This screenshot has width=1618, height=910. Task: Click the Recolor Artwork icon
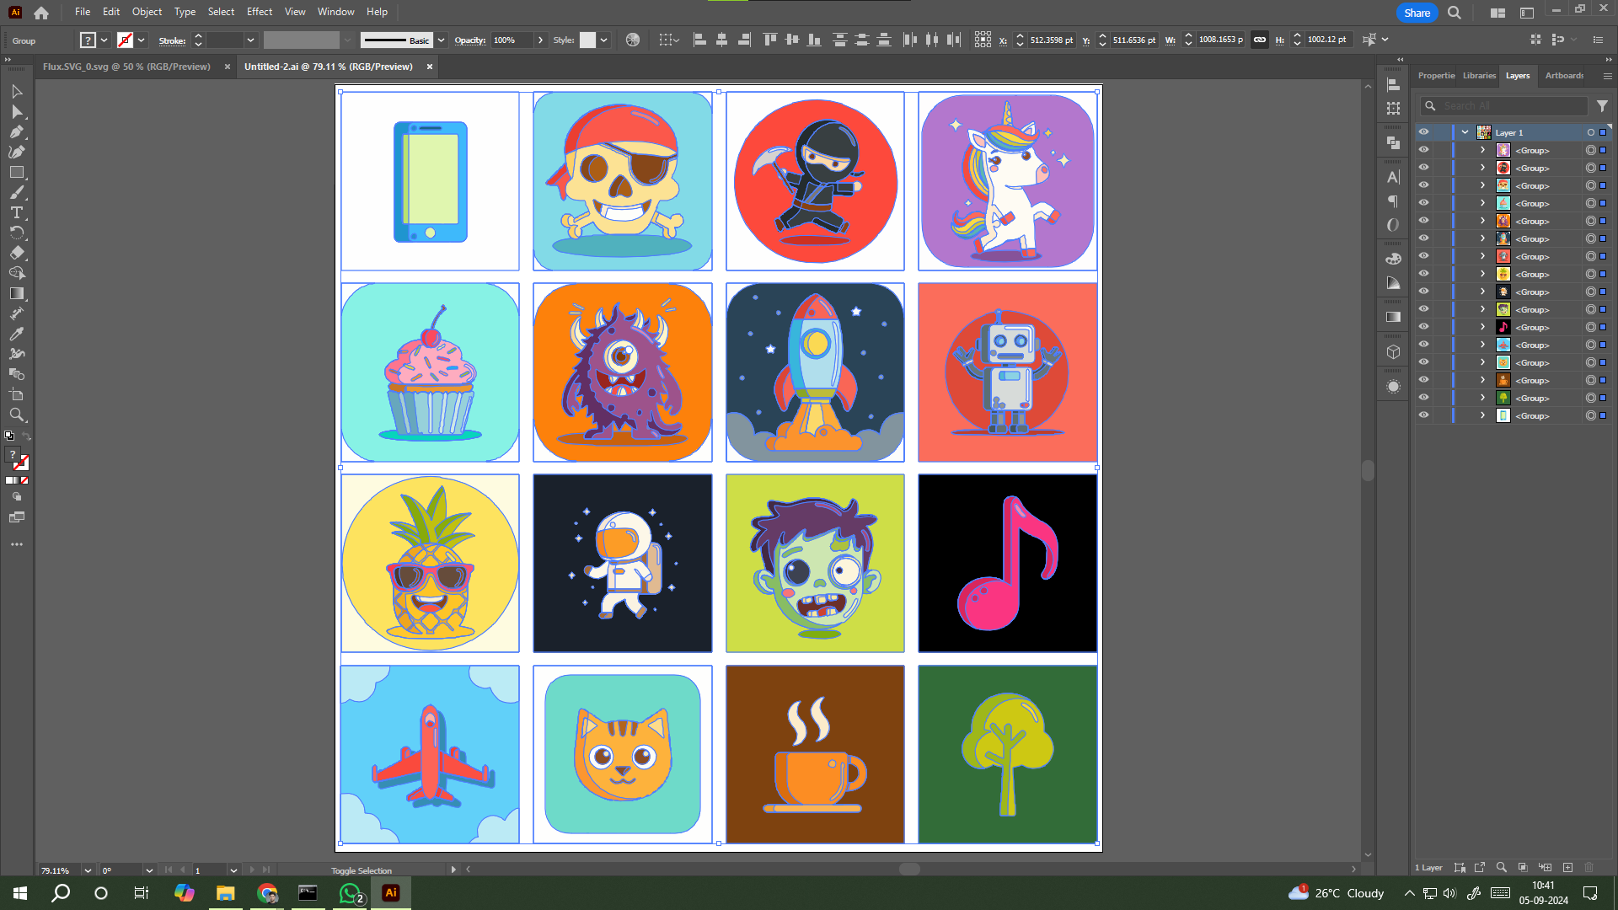tap(633, 40)
